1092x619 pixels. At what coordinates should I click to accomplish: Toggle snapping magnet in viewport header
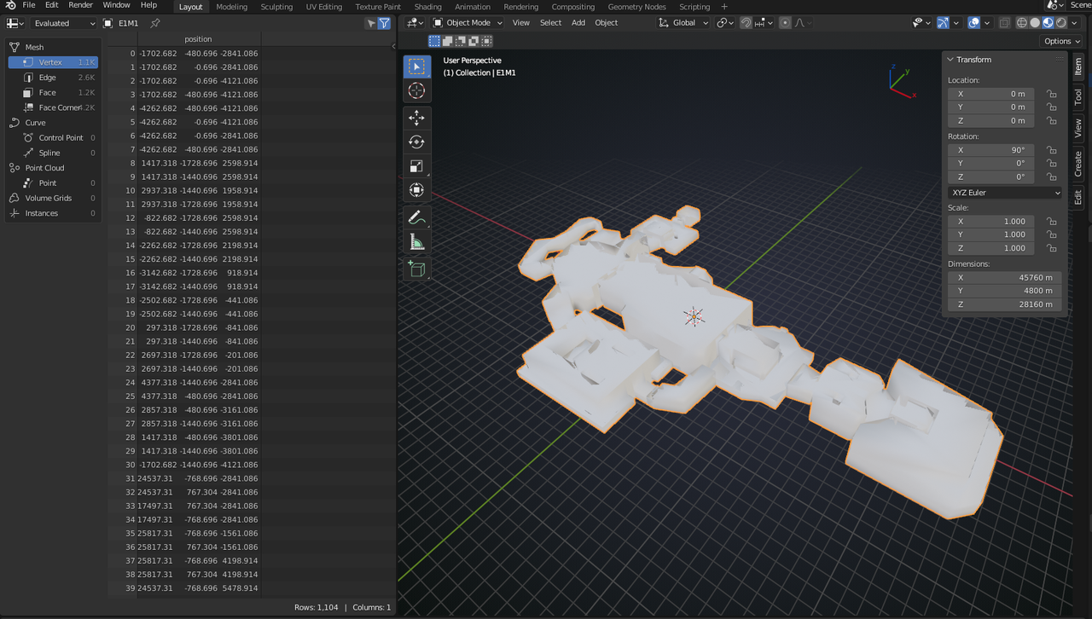pyautogui.click(x=746, y=23)
